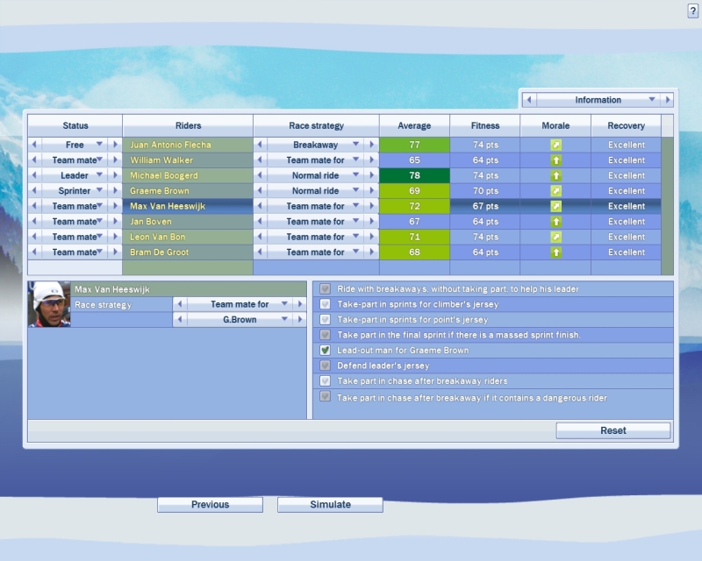702x561 pixels.
Task: Click left status arrow for Michael Boogerd
Action: [x=34, y=175]
